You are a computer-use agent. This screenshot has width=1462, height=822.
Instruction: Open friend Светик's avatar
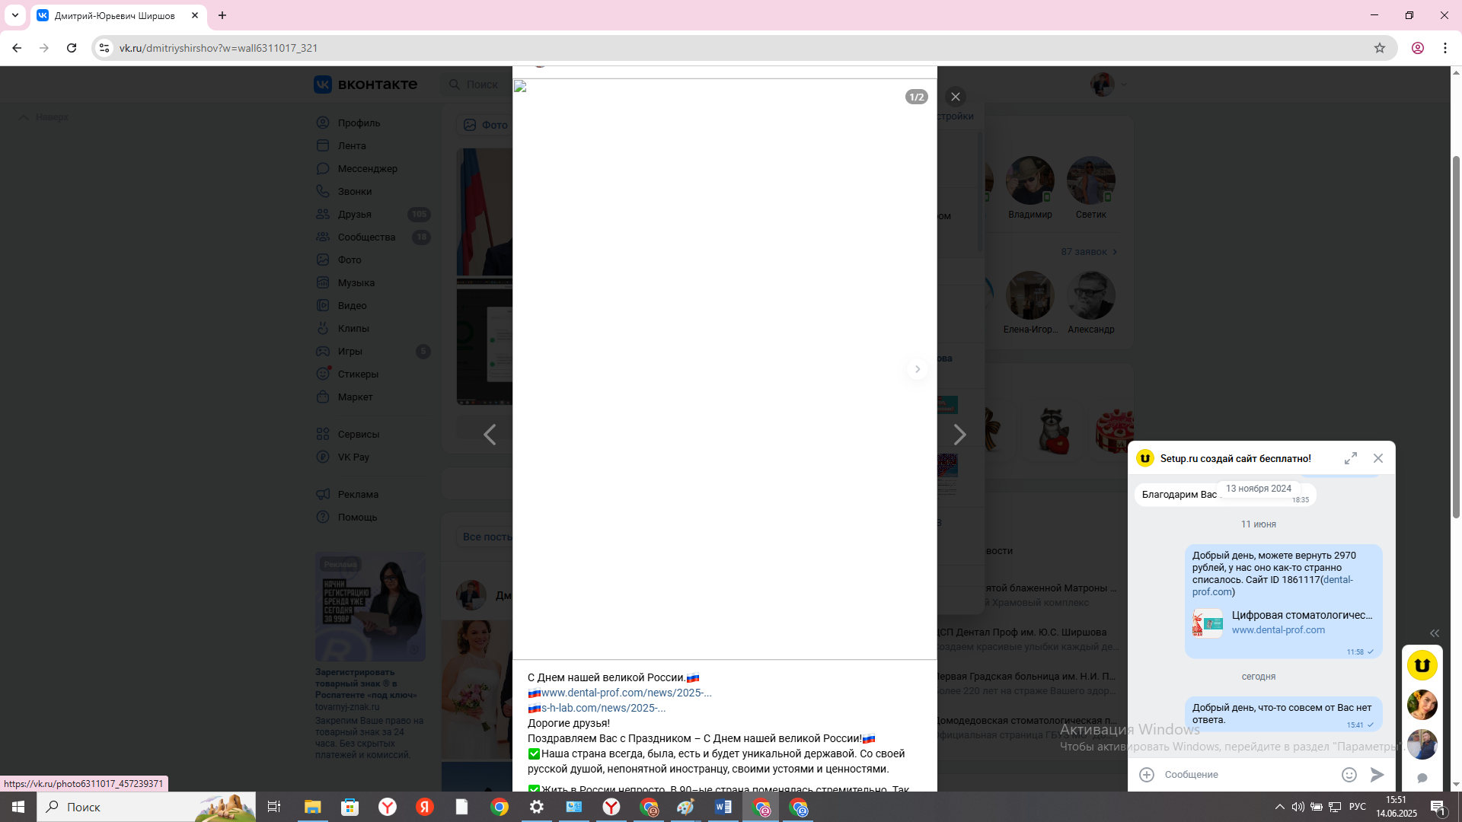(x=1091, y=181)
